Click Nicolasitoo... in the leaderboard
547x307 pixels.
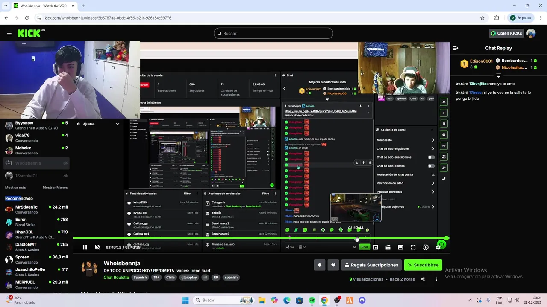(515, 67)
